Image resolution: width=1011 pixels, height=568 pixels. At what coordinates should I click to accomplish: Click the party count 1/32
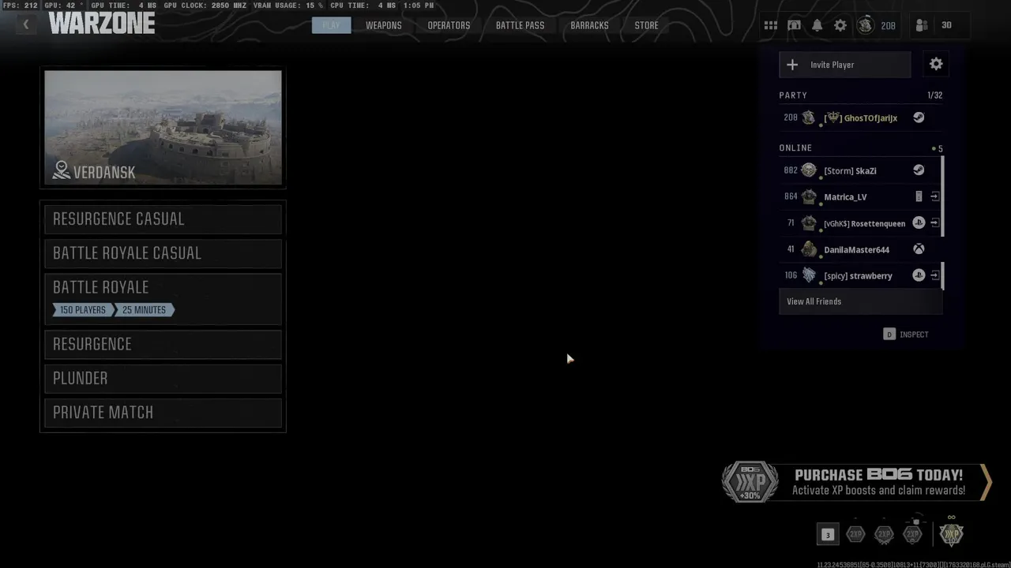(x=934, y=95)
